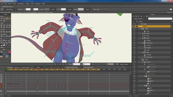Select the first tool in Bone section
The height and width of the screenshot is (97, 173).
click(x=1, y=18)
